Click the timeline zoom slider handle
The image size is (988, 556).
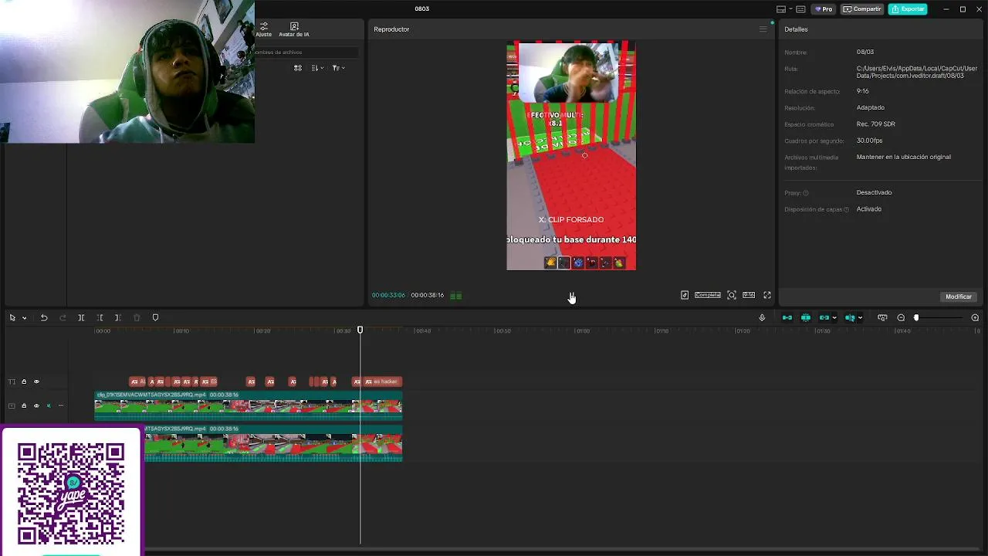point(916,317)
